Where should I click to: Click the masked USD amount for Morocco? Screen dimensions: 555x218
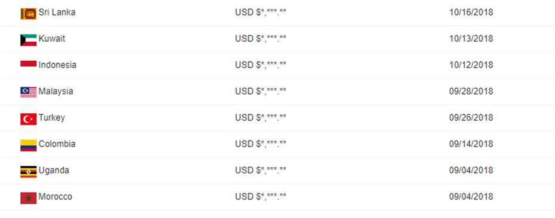[x=261, y=197]
